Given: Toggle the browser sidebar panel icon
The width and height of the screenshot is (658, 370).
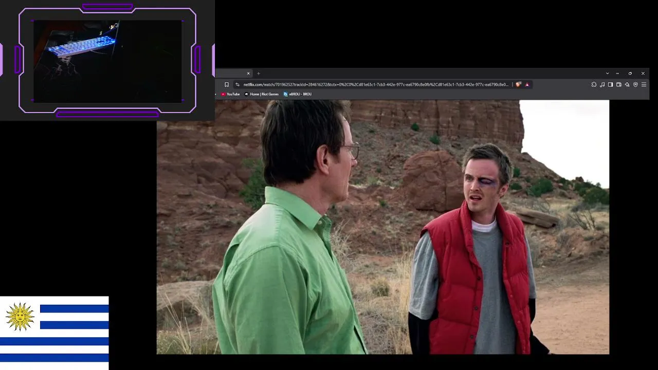Looking at the screenshot, I should 610,84.
